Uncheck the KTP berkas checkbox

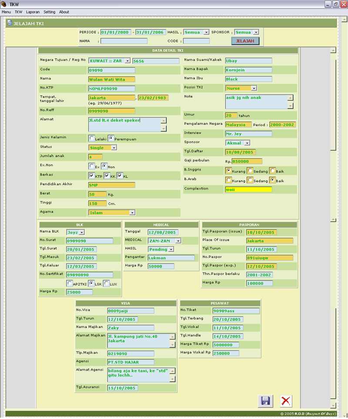92,176
